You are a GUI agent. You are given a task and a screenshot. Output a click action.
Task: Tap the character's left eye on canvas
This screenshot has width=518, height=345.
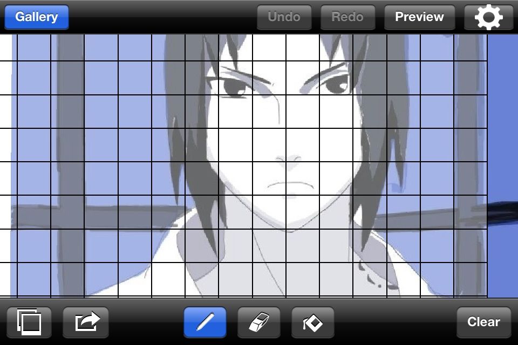[234, 86]
